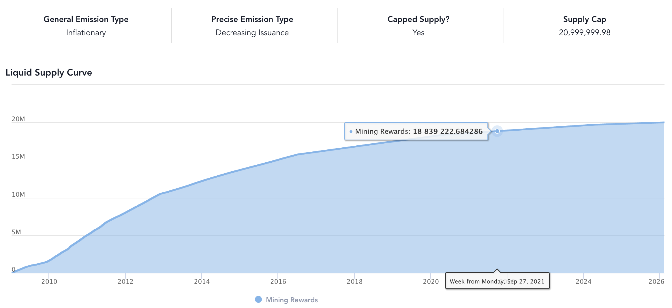Viewport: 672px width, 308px height.
Task: Click the 15M y-axis label
Action: click(18, 156)
